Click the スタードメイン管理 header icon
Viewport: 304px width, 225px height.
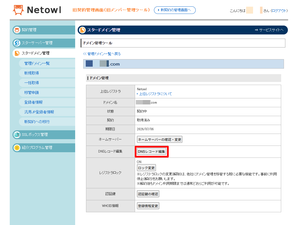point(82,30)
